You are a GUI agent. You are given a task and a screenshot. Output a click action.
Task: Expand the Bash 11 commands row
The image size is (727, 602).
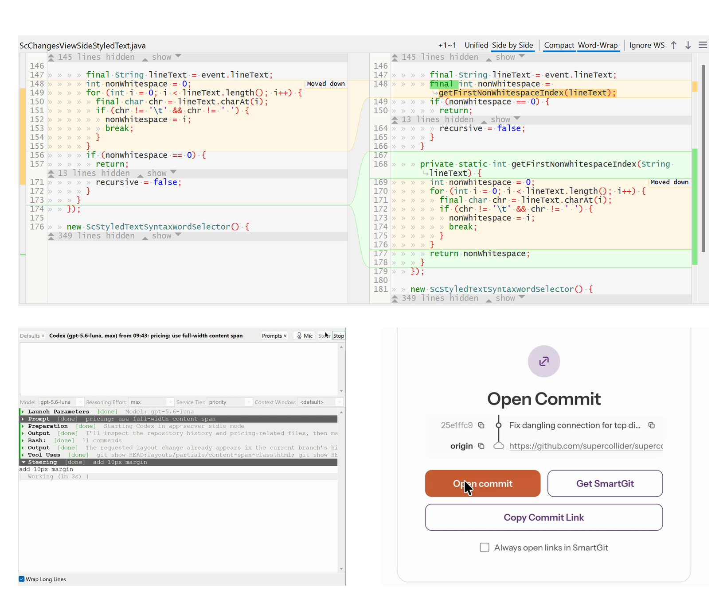23,440
